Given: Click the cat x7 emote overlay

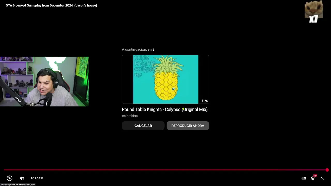Looking at the screenshot, I should 313,12.
